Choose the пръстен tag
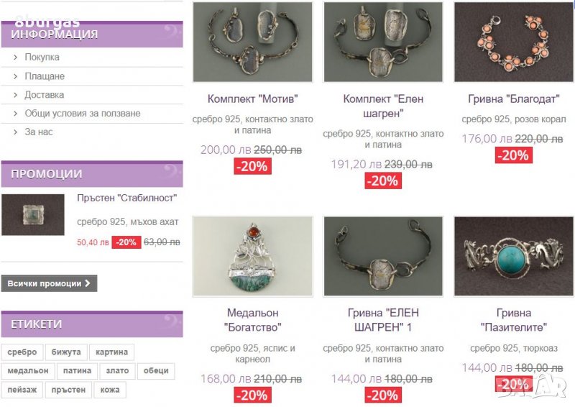This screenshot has height=407, width=575. coord(68,390)
